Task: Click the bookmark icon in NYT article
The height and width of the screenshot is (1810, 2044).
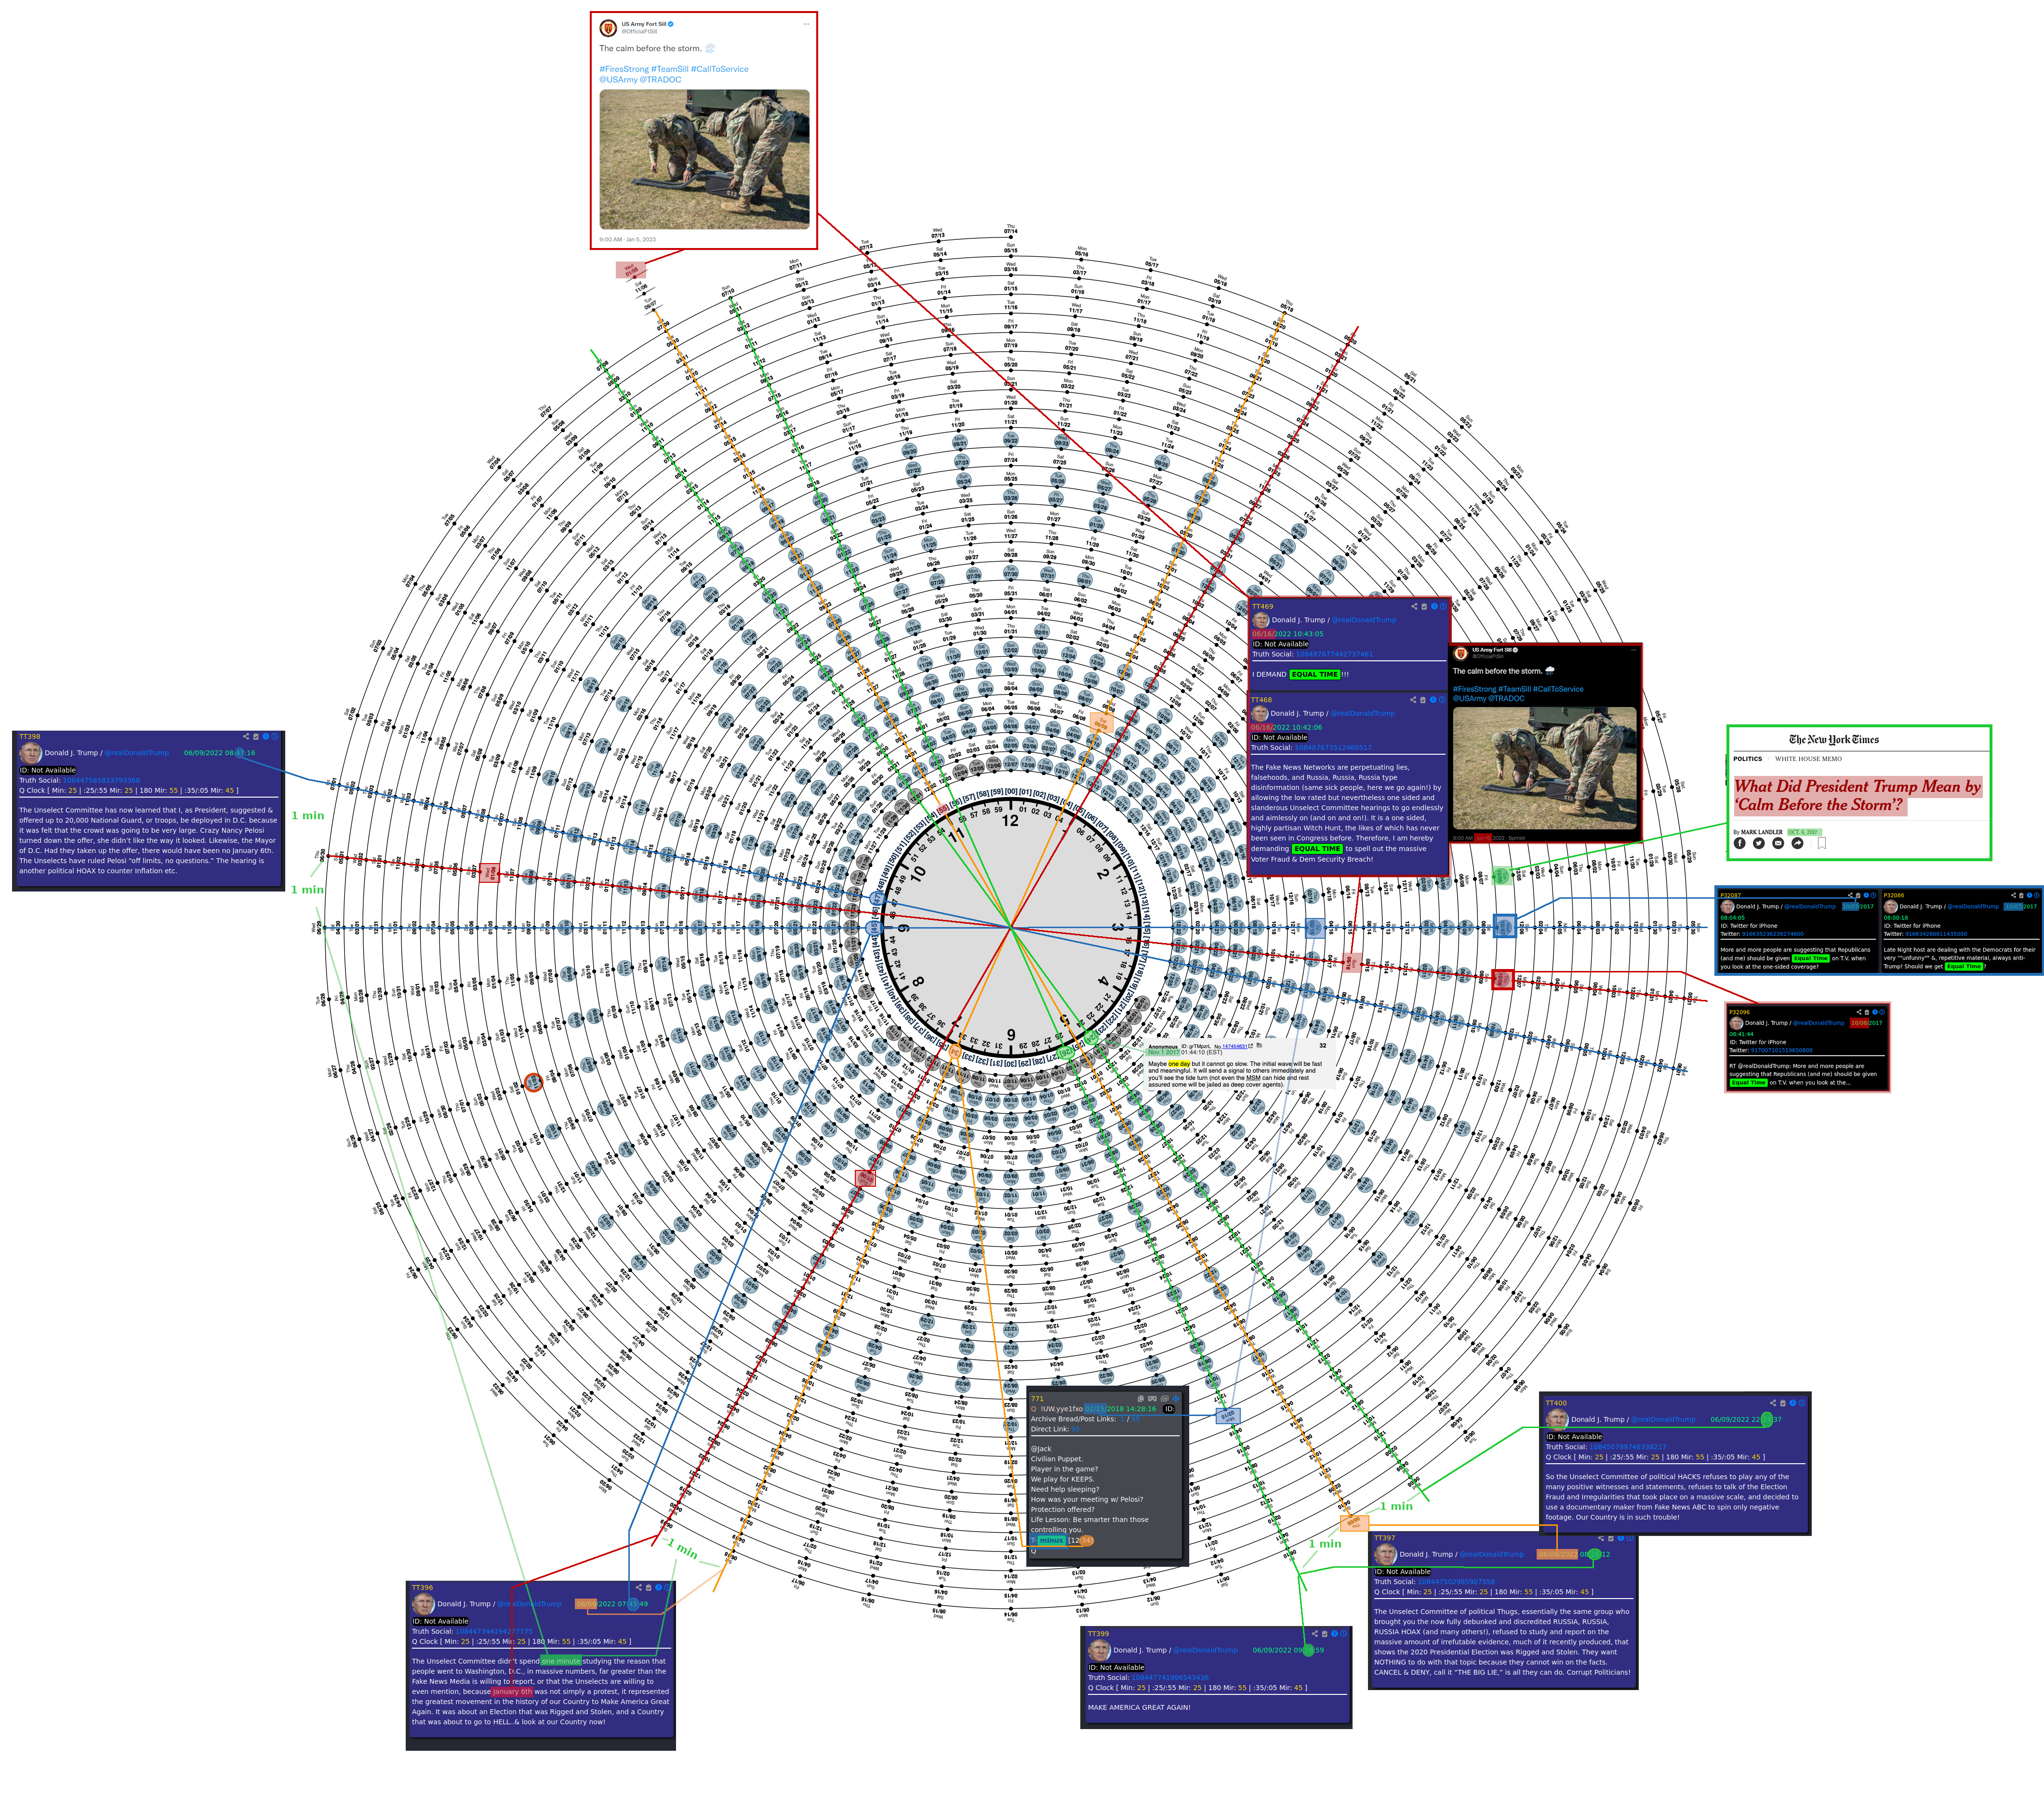Action: (1822, 843)
